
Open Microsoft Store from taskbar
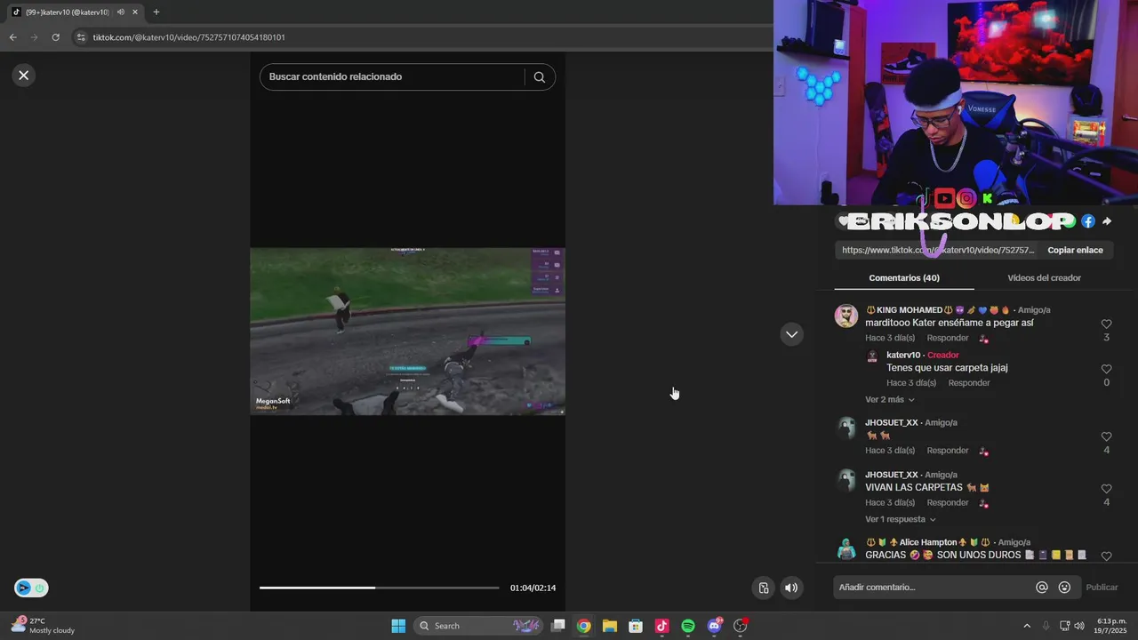click(x=636, y=626)
